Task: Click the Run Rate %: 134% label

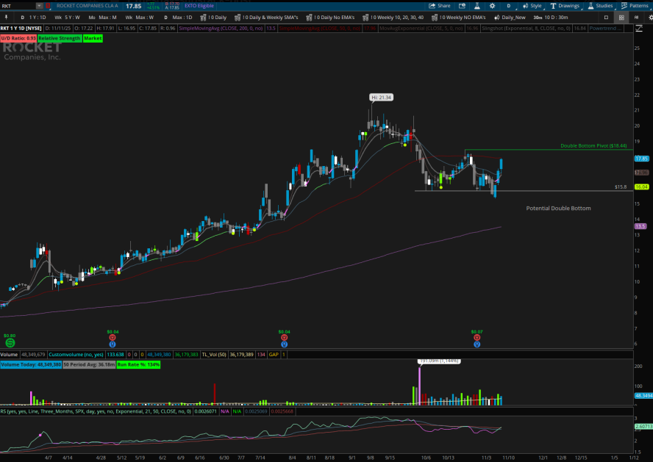Action: point(138,365)
